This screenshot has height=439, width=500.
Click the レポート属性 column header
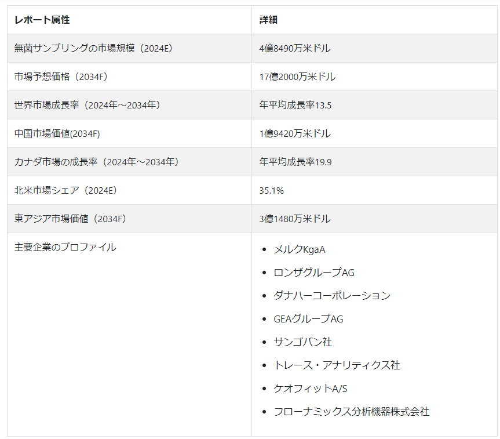click(x=42, y=20)
